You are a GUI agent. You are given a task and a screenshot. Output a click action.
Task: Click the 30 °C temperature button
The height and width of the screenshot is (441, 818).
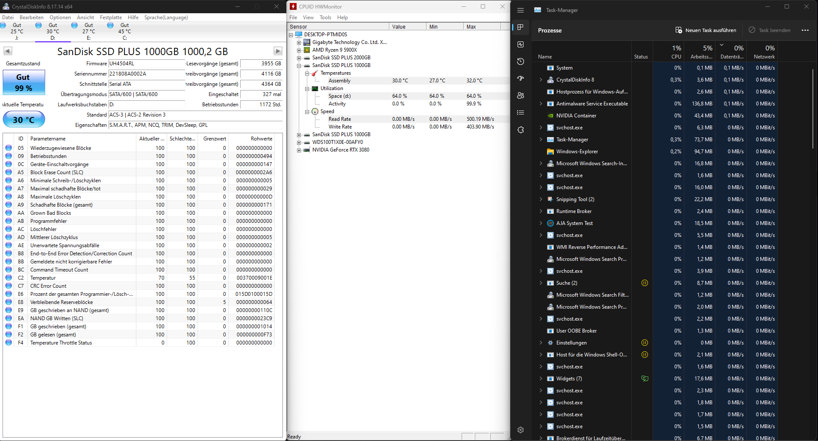(x=24, y=120)
